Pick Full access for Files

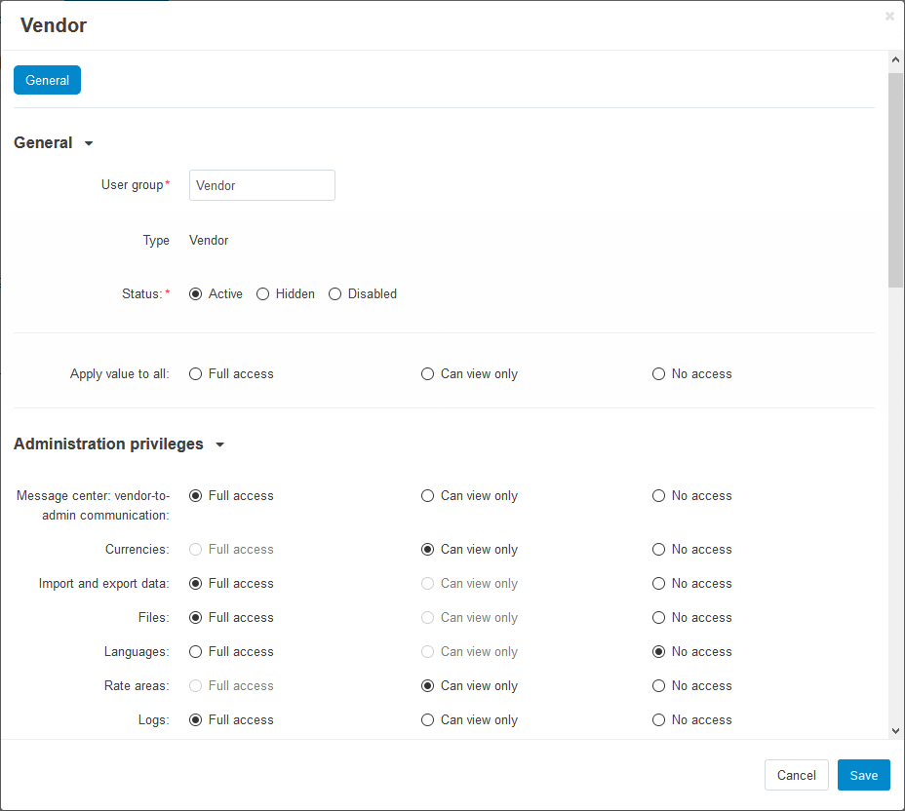coord(196,617)
